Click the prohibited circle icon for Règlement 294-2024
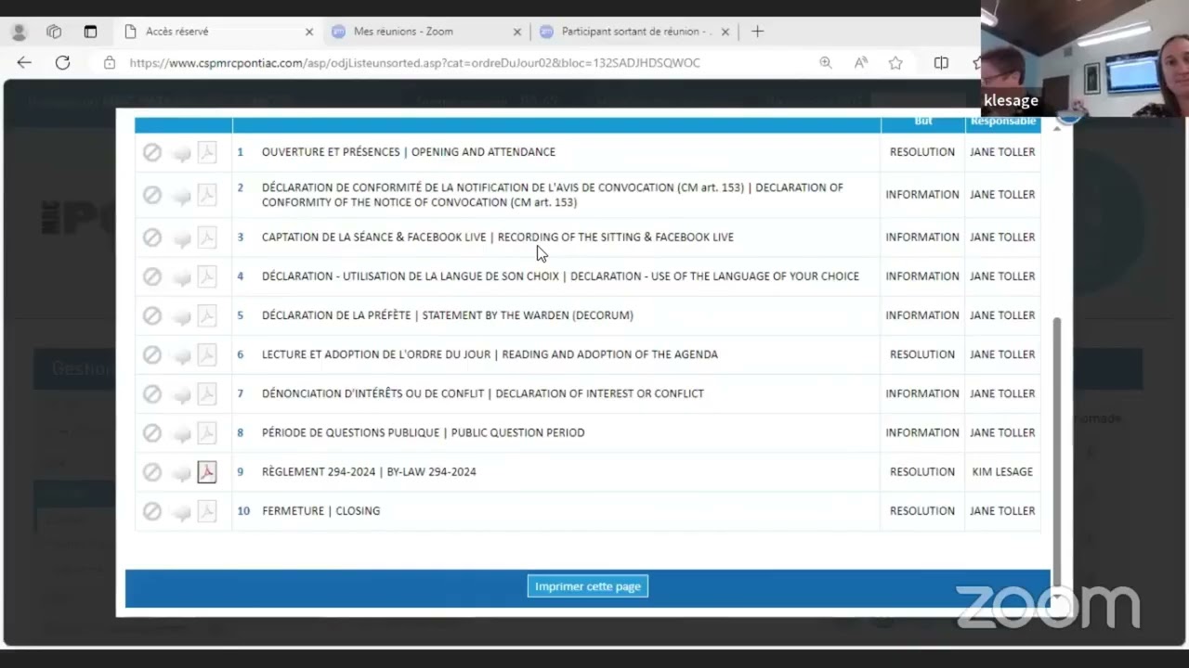Image resolution: width=1189 pixels, height=668 pixels. (x=152, y=472)
